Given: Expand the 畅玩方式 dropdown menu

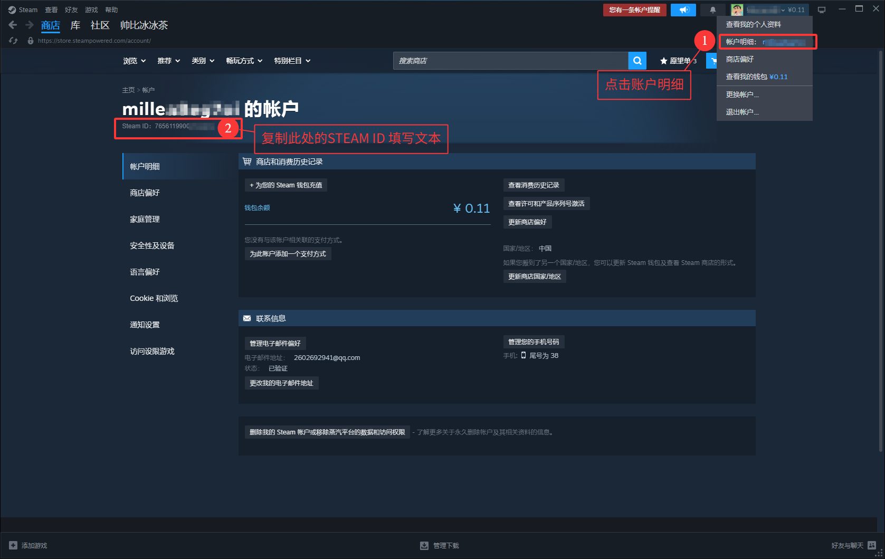Looking at the screenshot, I should [x=244, y=61].
